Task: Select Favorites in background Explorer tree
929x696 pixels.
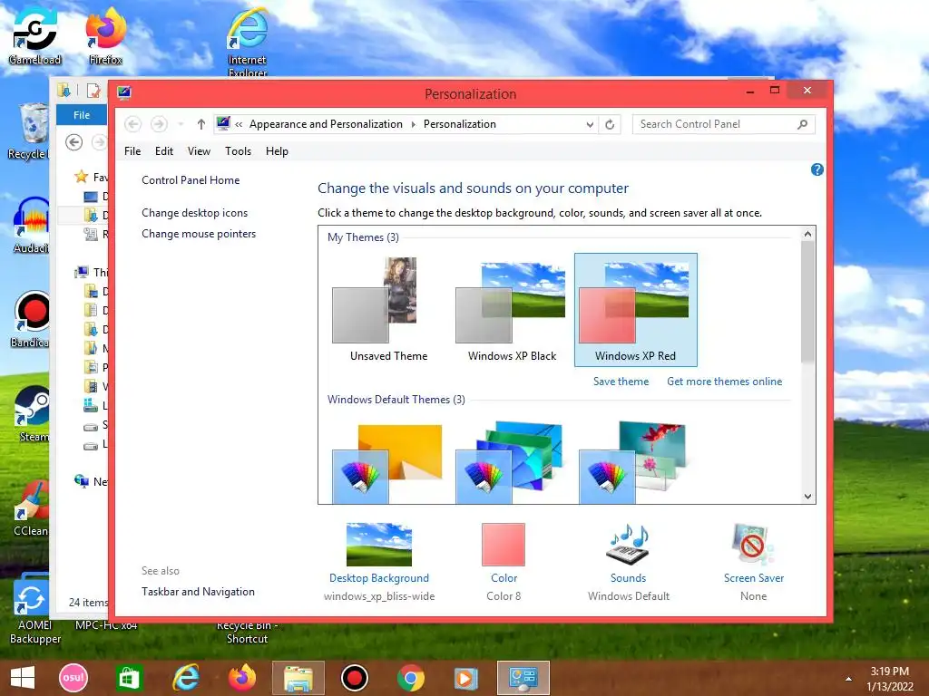Action: pos(92,177)
